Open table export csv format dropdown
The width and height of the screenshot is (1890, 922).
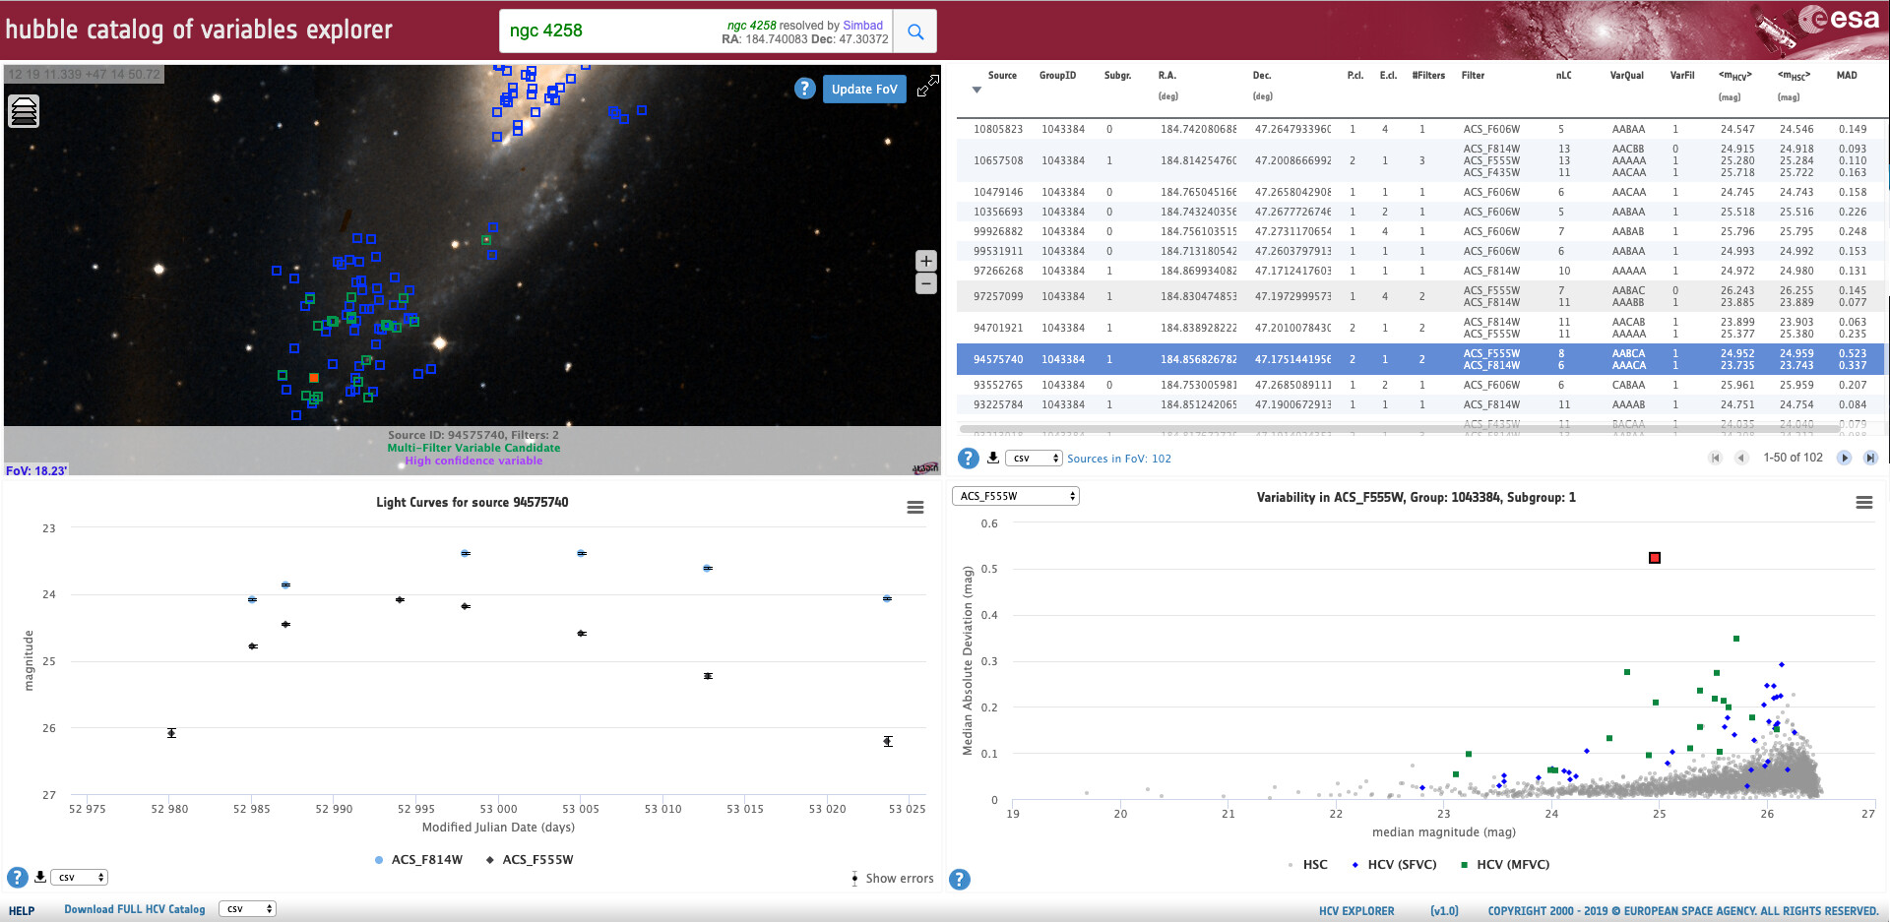click(x=1035, y=459)
